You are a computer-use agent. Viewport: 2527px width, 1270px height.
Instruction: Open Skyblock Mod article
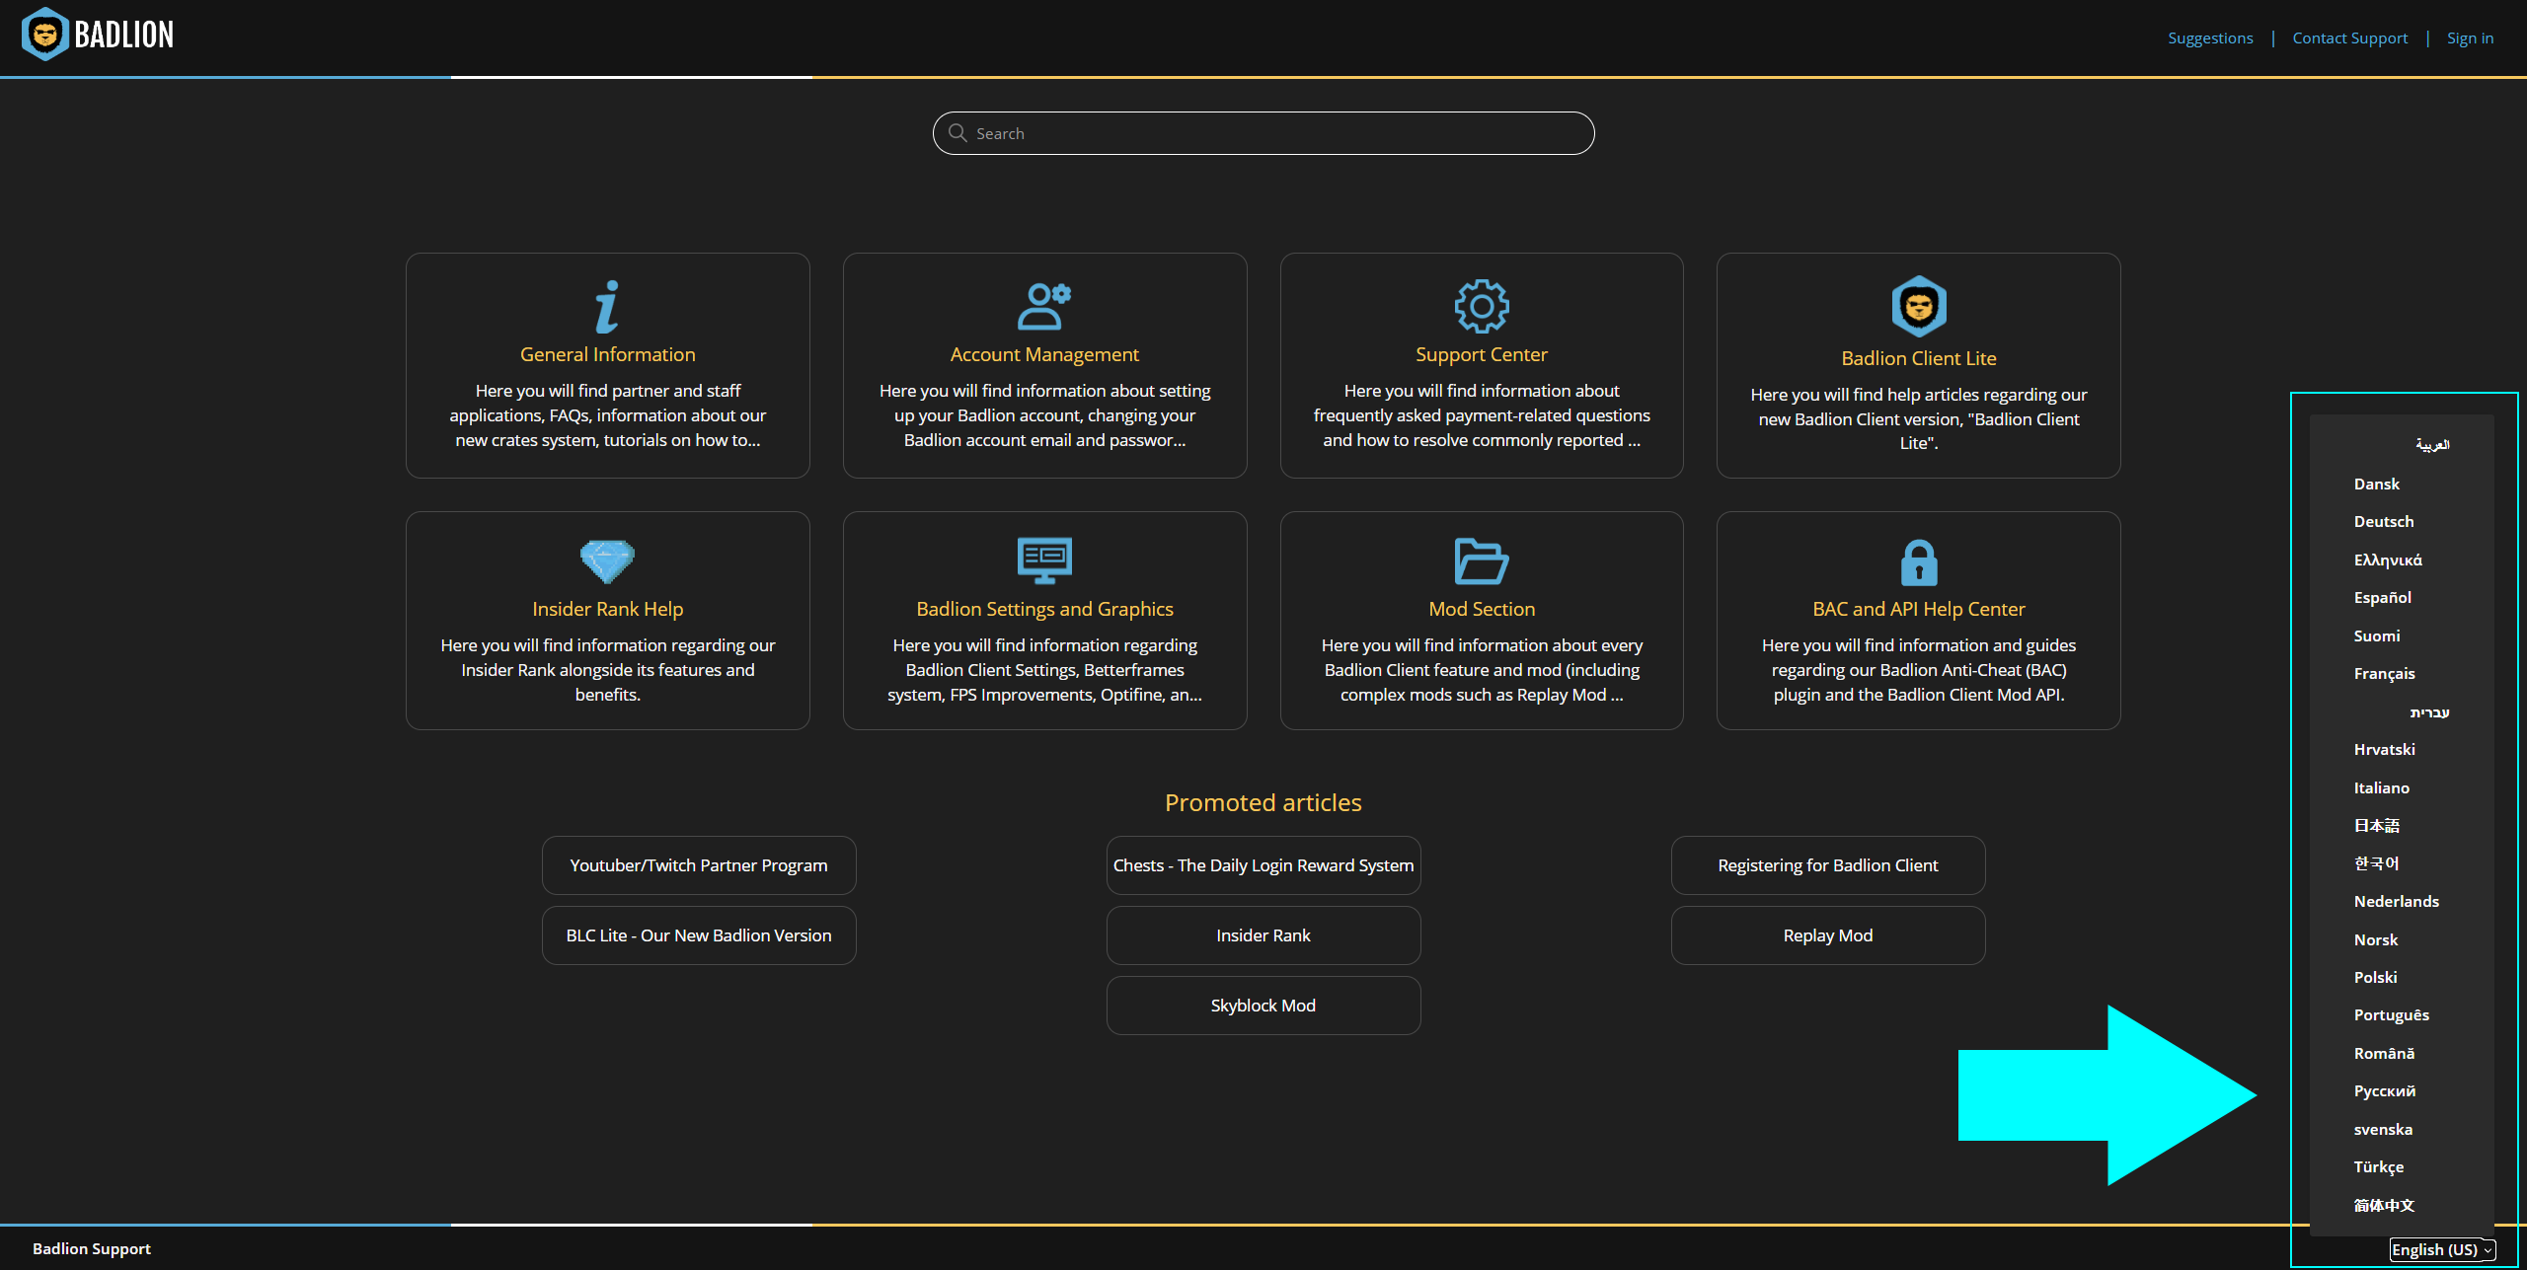(x=1263, y=1006)
